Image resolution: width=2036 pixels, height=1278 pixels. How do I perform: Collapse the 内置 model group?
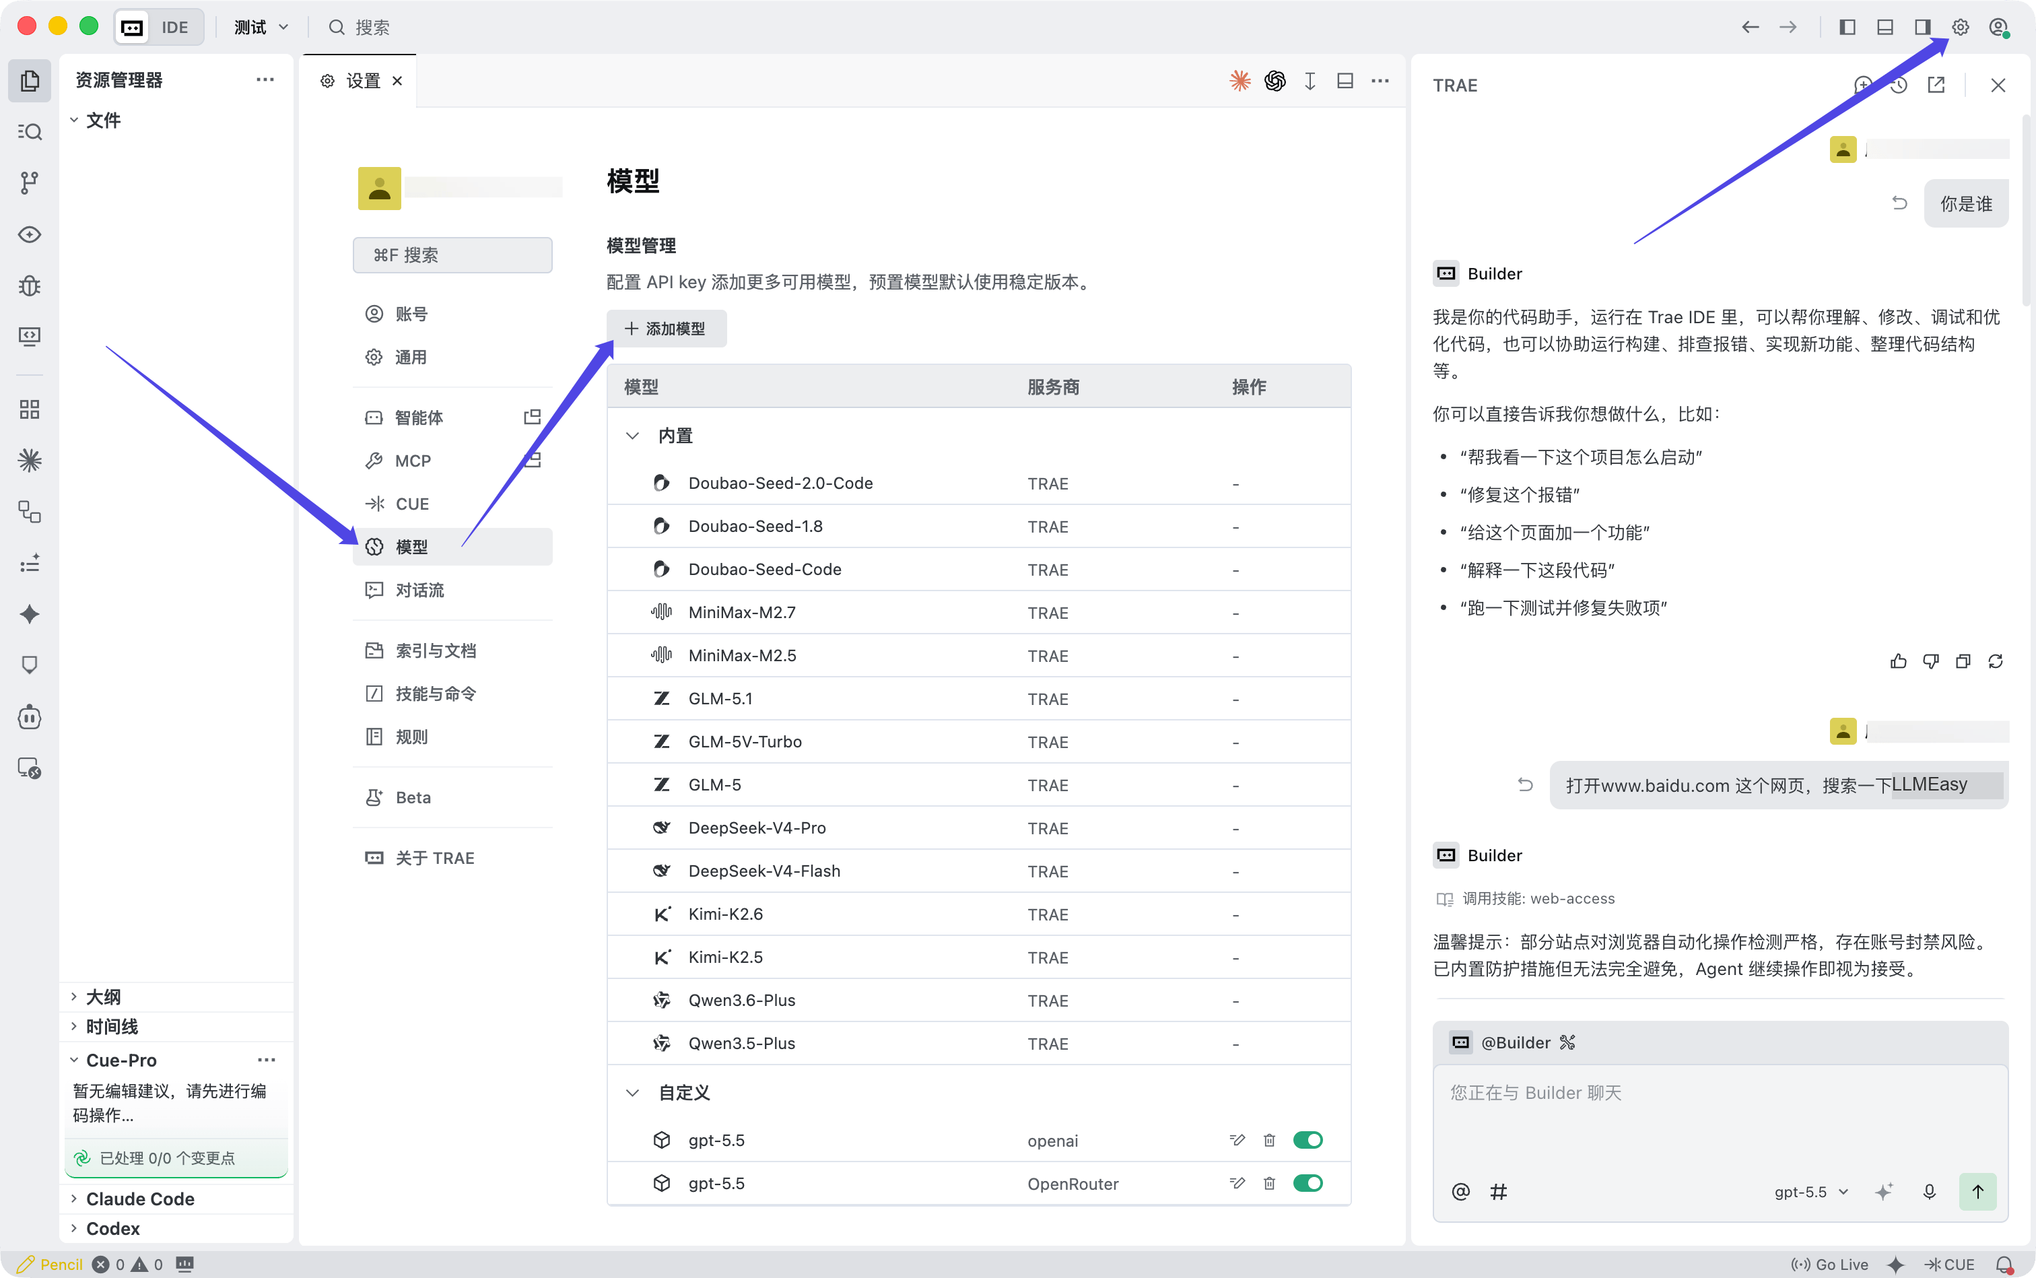click(x=632, y=436)
